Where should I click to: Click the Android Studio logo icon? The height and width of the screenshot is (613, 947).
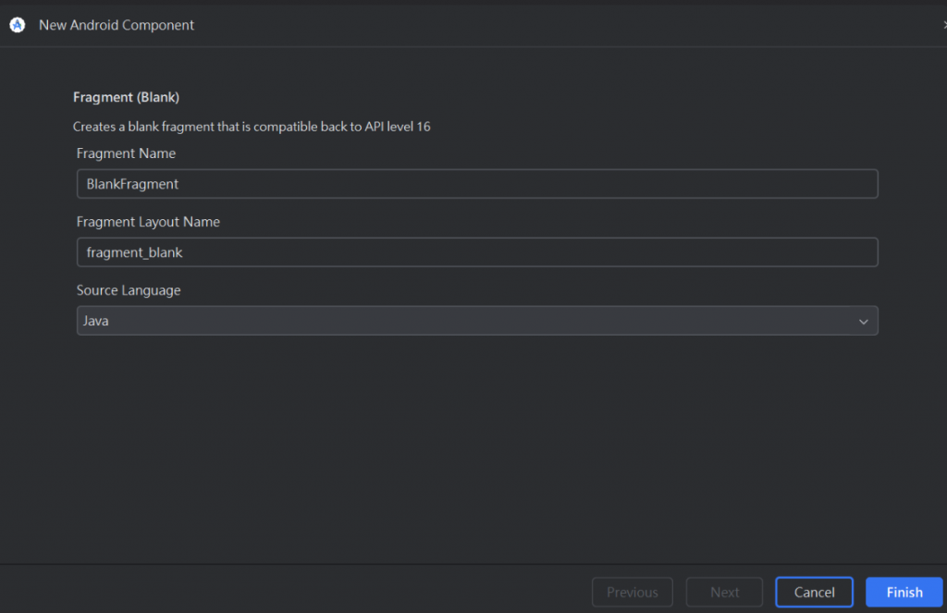17,25
